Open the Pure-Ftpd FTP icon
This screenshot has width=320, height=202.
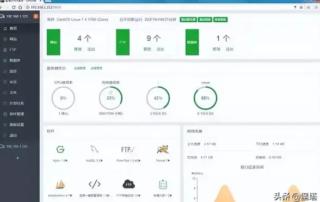point(128,150)
